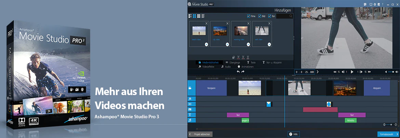Uncheck the Bild checkbox

point(260,16)
